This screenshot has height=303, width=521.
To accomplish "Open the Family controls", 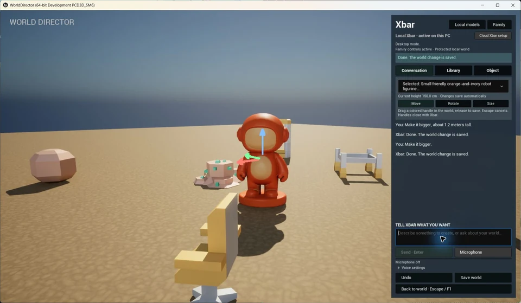I will [x=499, y=24].
